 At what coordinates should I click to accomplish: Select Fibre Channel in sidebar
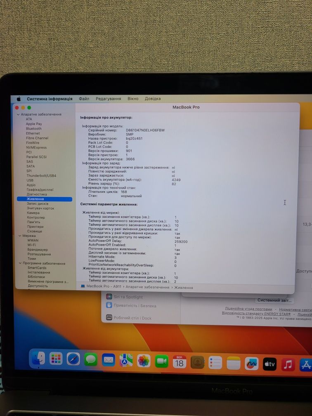[37, 138]
